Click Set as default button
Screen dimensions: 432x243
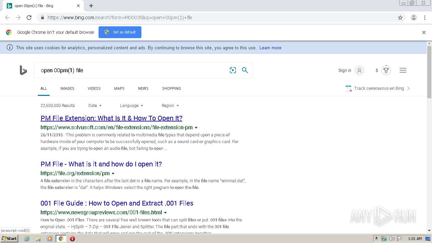120,32
